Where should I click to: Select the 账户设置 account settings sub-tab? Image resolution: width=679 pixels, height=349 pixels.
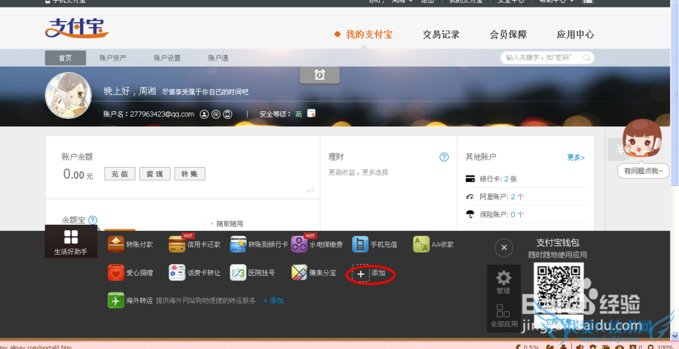(x=167, y=58)
